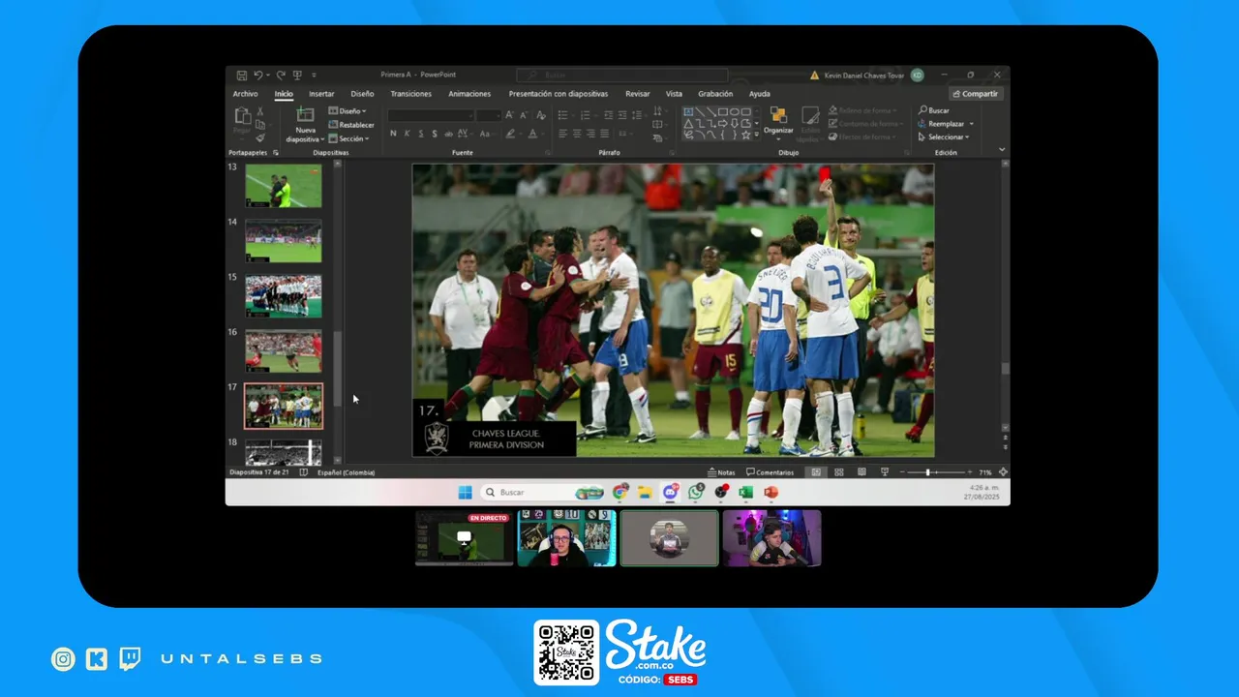The image size is (1239, 697).
Task: Toggle underline S formatting
Action: [x=420, y=134]
